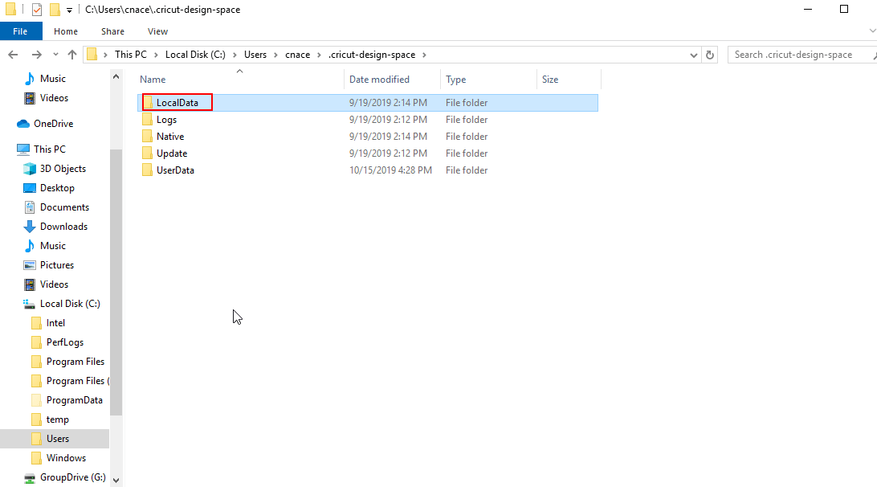Open the File menu

pos(20,31)
